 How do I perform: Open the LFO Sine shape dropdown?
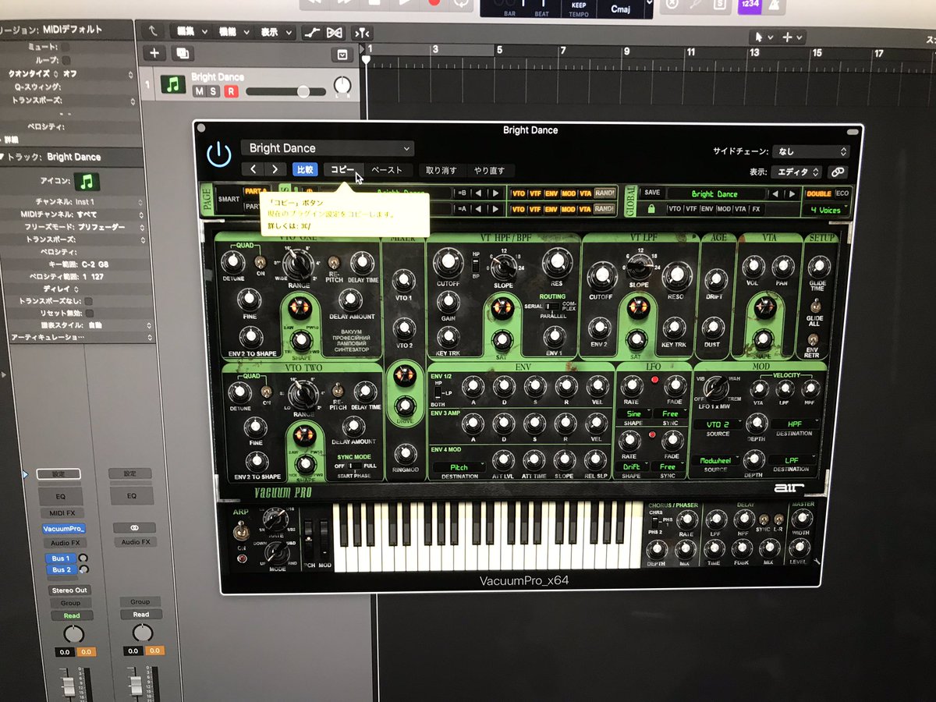[x=633, y=413]
